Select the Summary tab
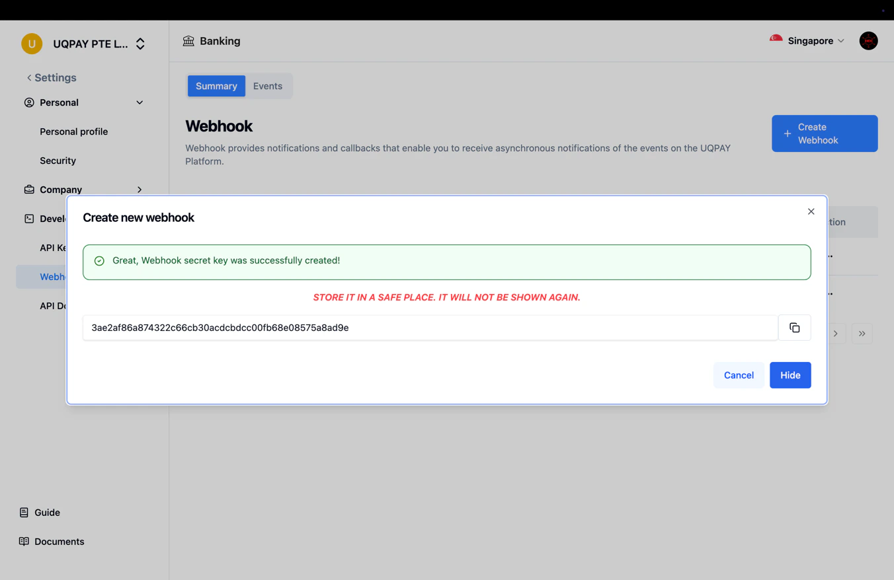The height and width of the screenshot is (580, 894). tap(216, 86)
